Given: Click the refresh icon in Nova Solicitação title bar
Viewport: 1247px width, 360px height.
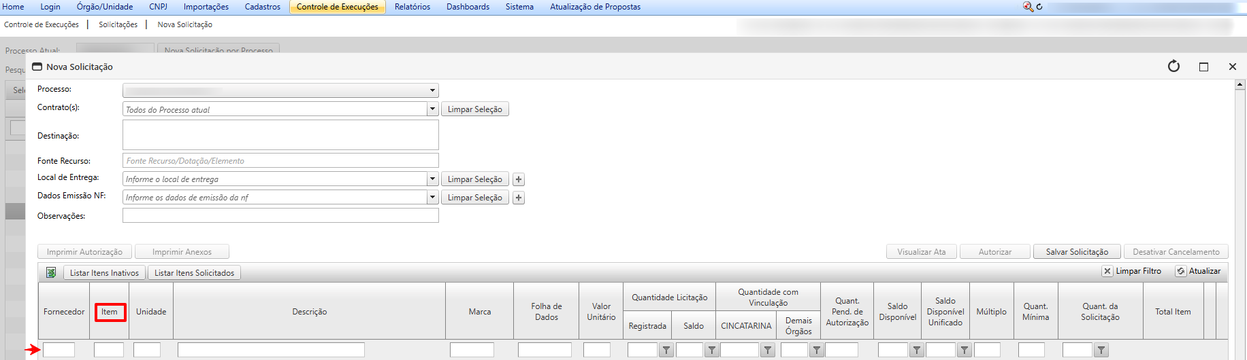Looking at the screenshot, I should click(x=1173, y=67).
